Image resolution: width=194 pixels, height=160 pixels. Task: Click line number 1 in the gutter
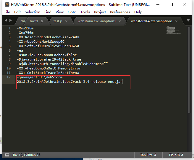point(9,28)
